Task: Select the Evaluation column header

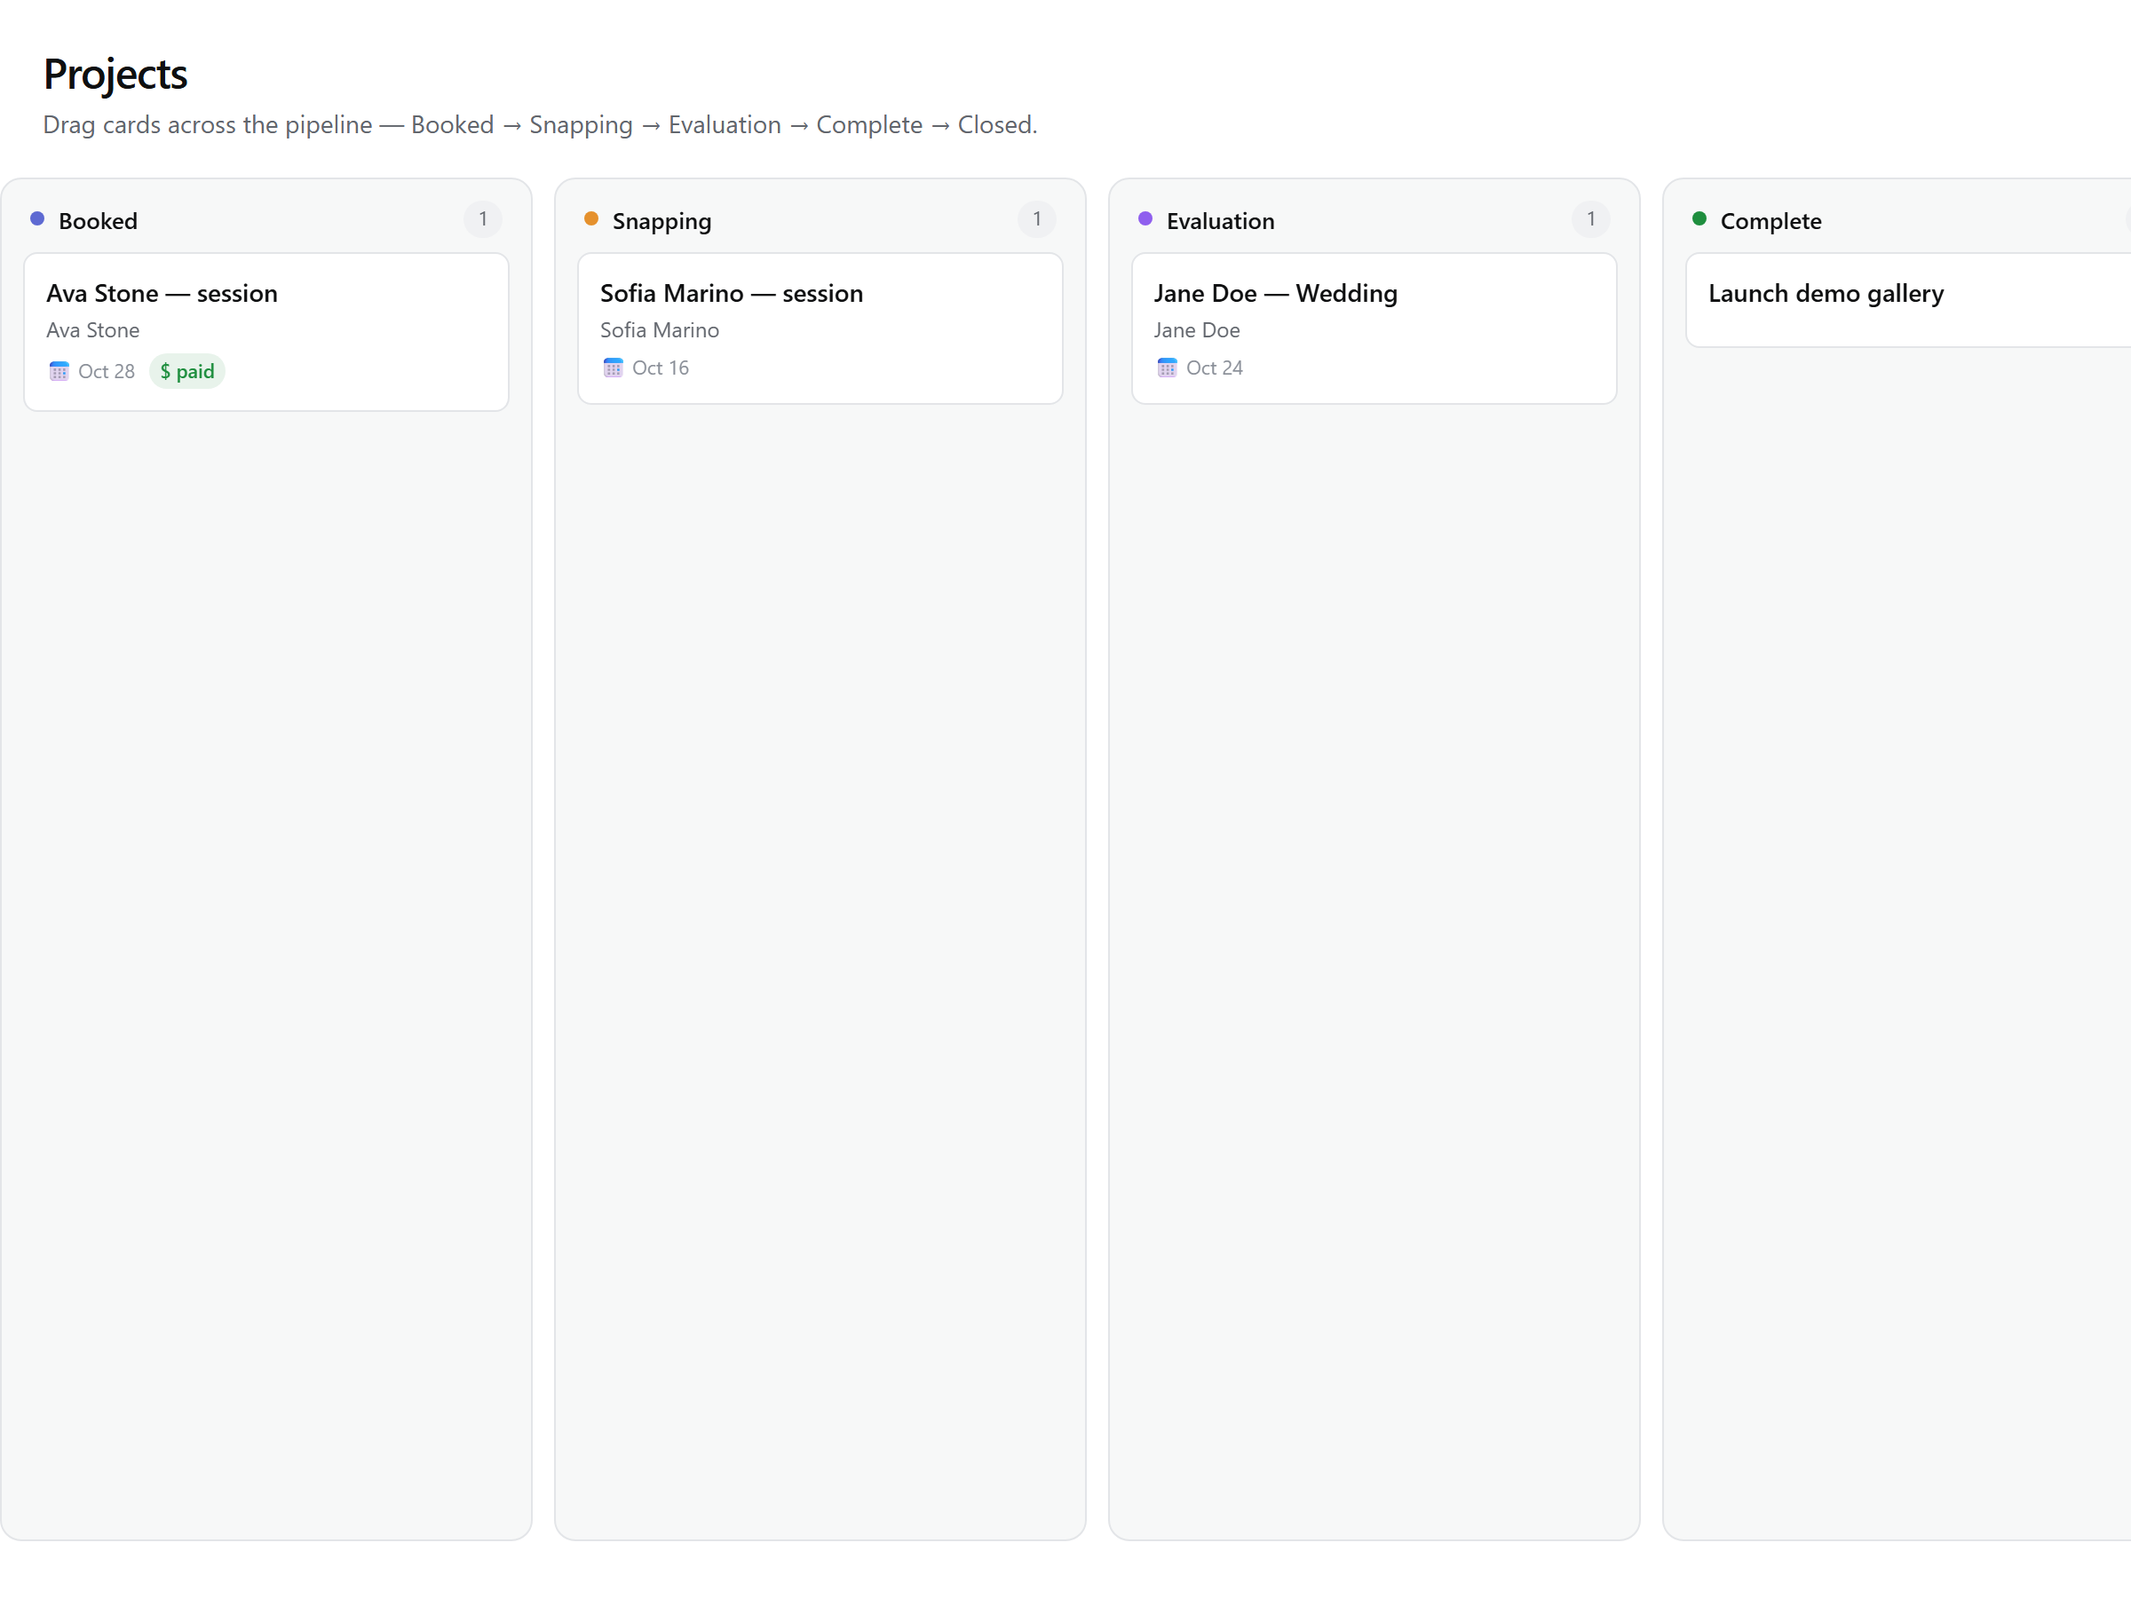Action: (1221, 222)
